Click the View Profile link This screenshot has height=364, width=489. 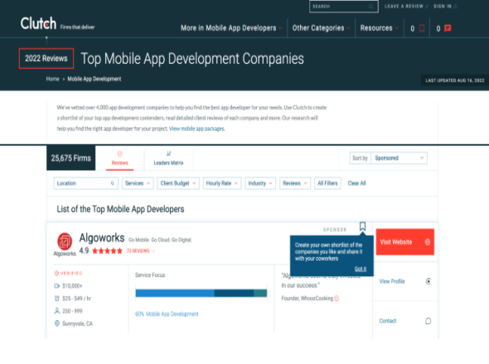tap(392, 281)
